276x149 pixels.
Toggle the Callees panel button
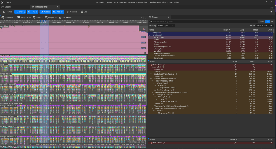(58, 12)
